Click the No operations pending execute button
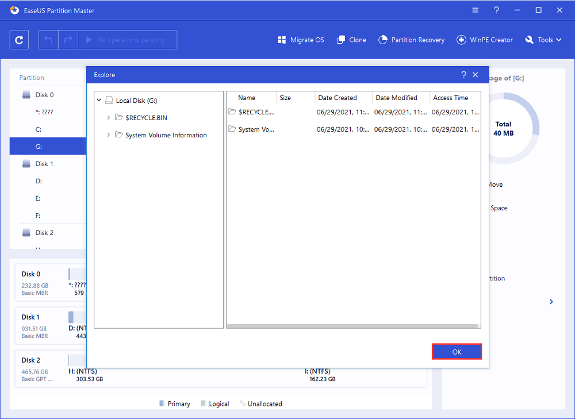This screenshot has width=575, height=419. pyautogui.click(x=128, y=40)
